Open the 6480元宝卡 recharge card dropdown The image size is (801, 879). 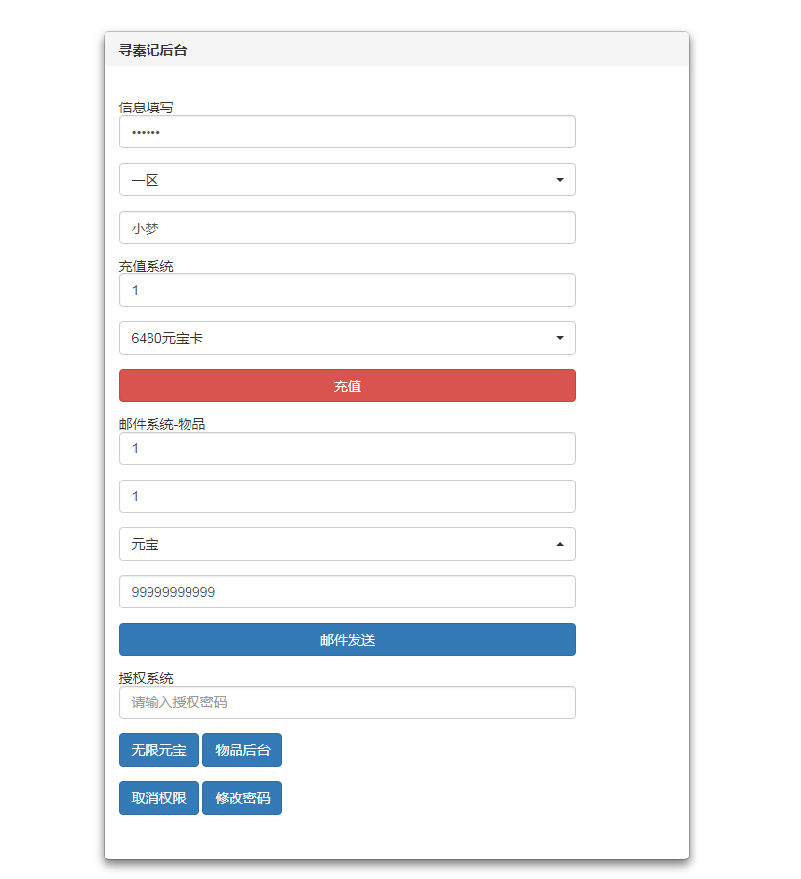pyautogui.click(x=347, y=338)
